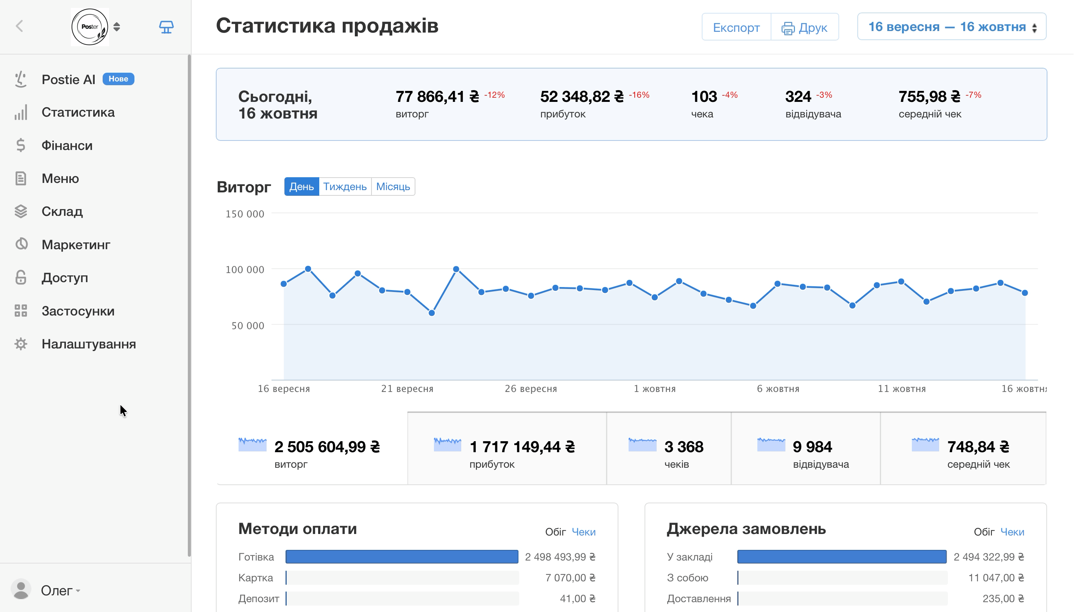The width and height of the screenshot is (1077, 612).
Task: Click the чеків sparkline thumbnail
Action: click(x=644, y=445)
